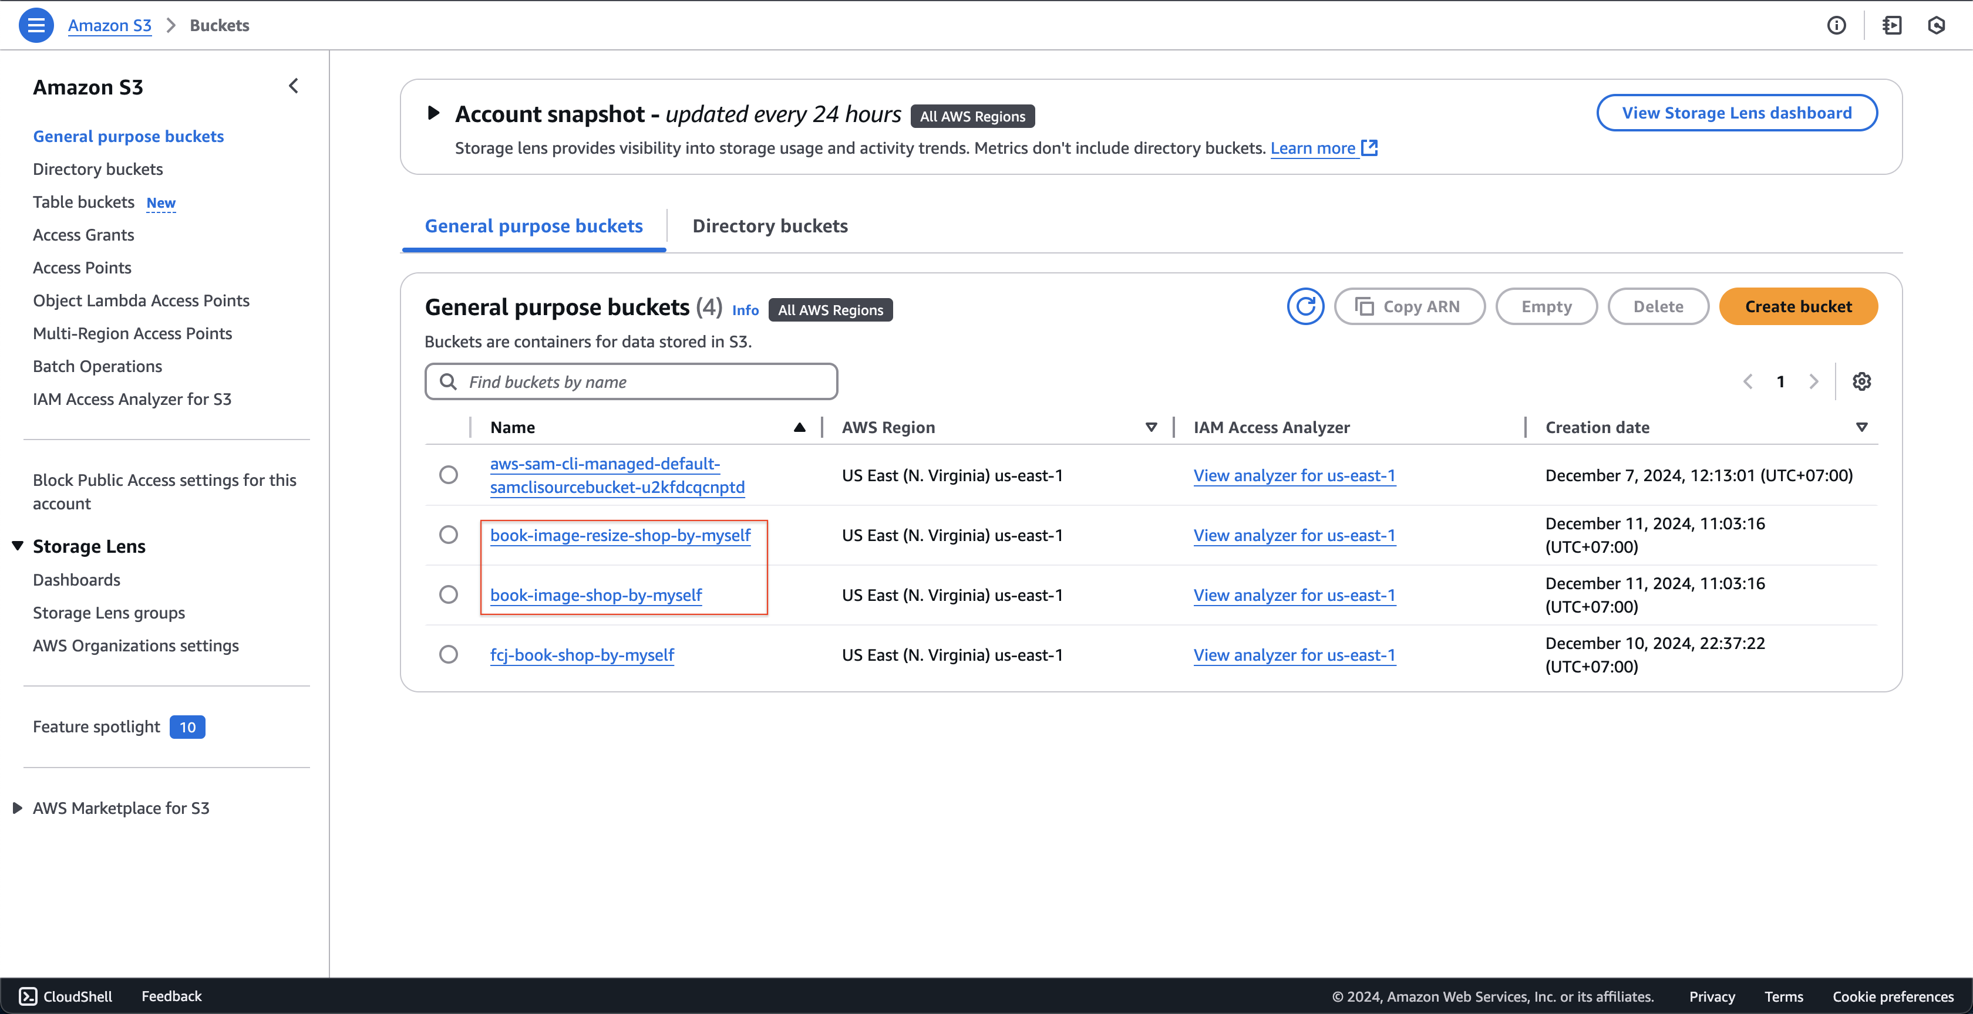View analyzer link for fcj-book-shop-by-myself row
1973x1014 pixels.
(x=1294, y=654)
